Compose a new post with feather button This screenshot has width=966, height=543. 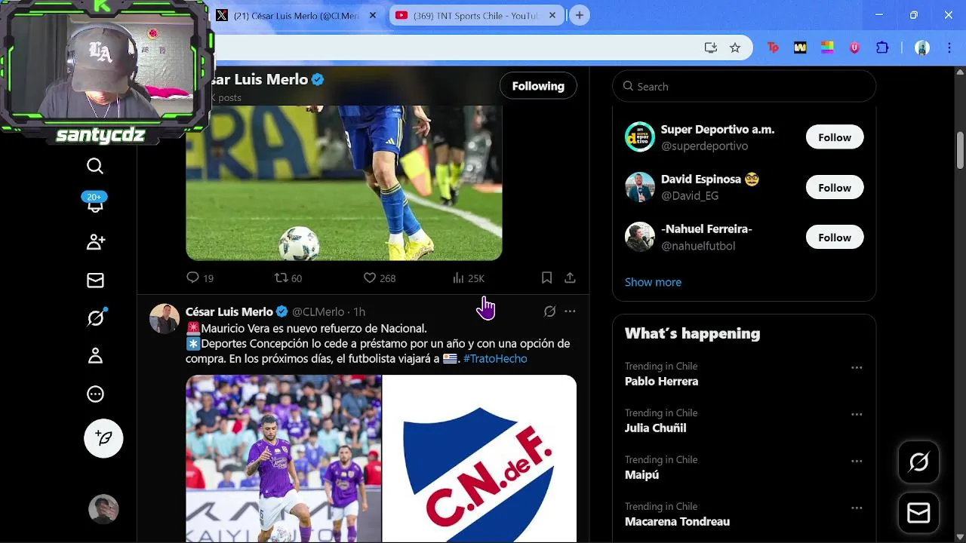tap(103, 438)
